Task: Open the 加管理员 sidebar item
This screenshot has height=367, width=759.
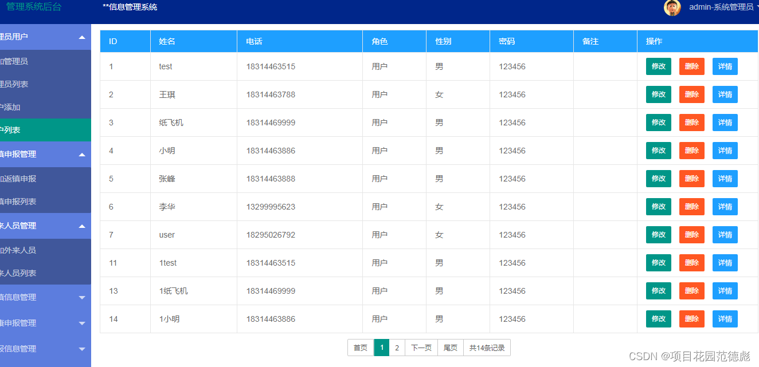Action: point(45,61)
